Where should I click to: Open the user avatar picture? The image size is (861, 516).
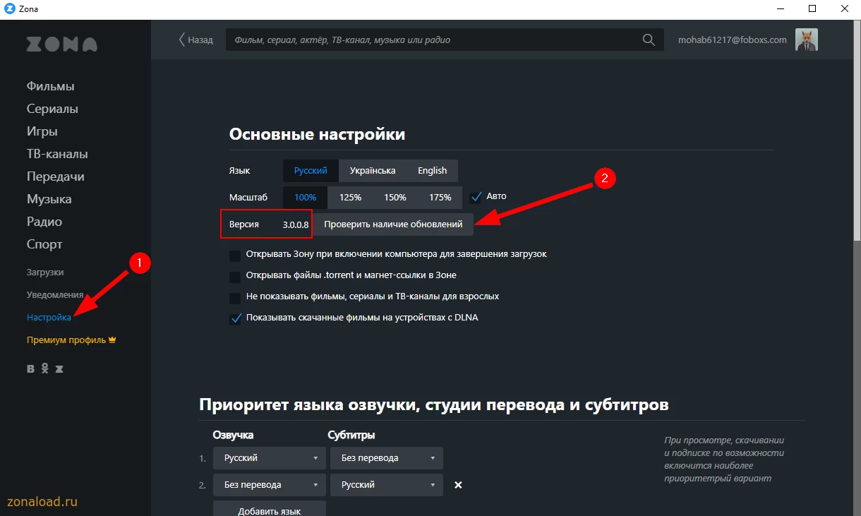[807, 40]
